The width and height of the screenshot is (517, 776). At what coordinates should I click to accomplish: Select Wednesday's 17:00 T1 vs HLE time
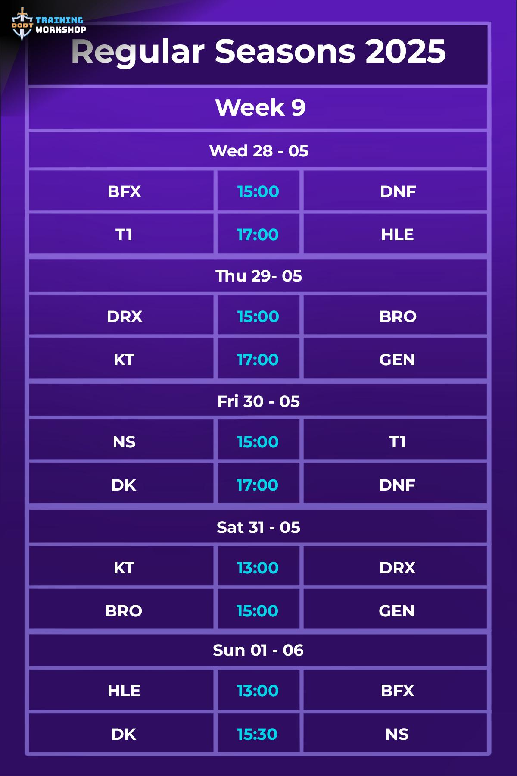258,235
